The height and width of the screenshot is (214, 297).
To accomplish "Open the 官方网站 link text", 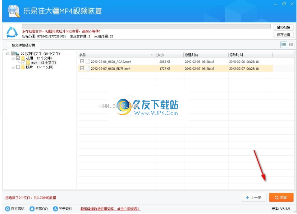I will [18, 209].
